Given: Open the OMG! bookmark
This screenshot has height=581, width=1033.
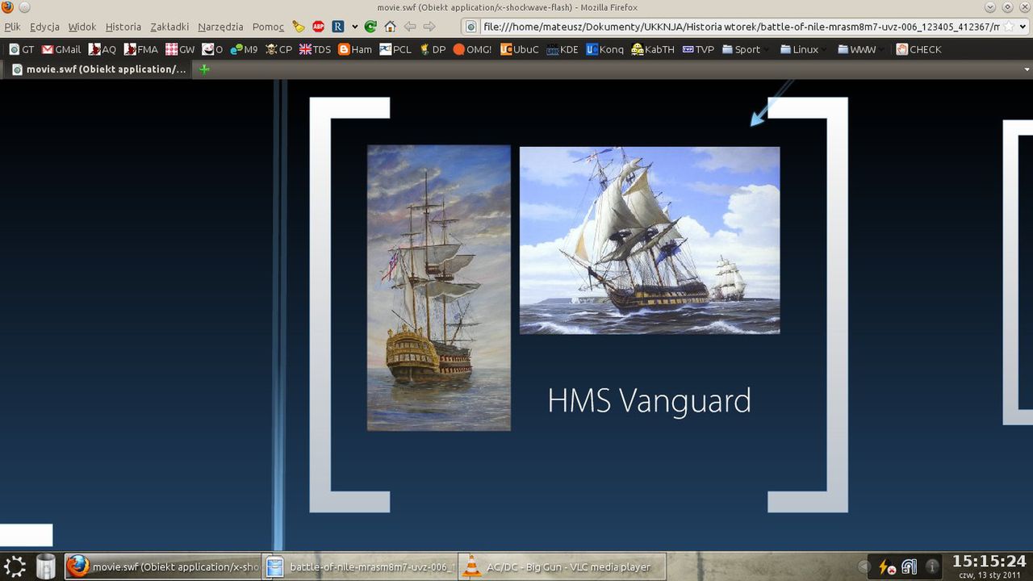Looking at the screenshot, I should [x=472, y=49].
